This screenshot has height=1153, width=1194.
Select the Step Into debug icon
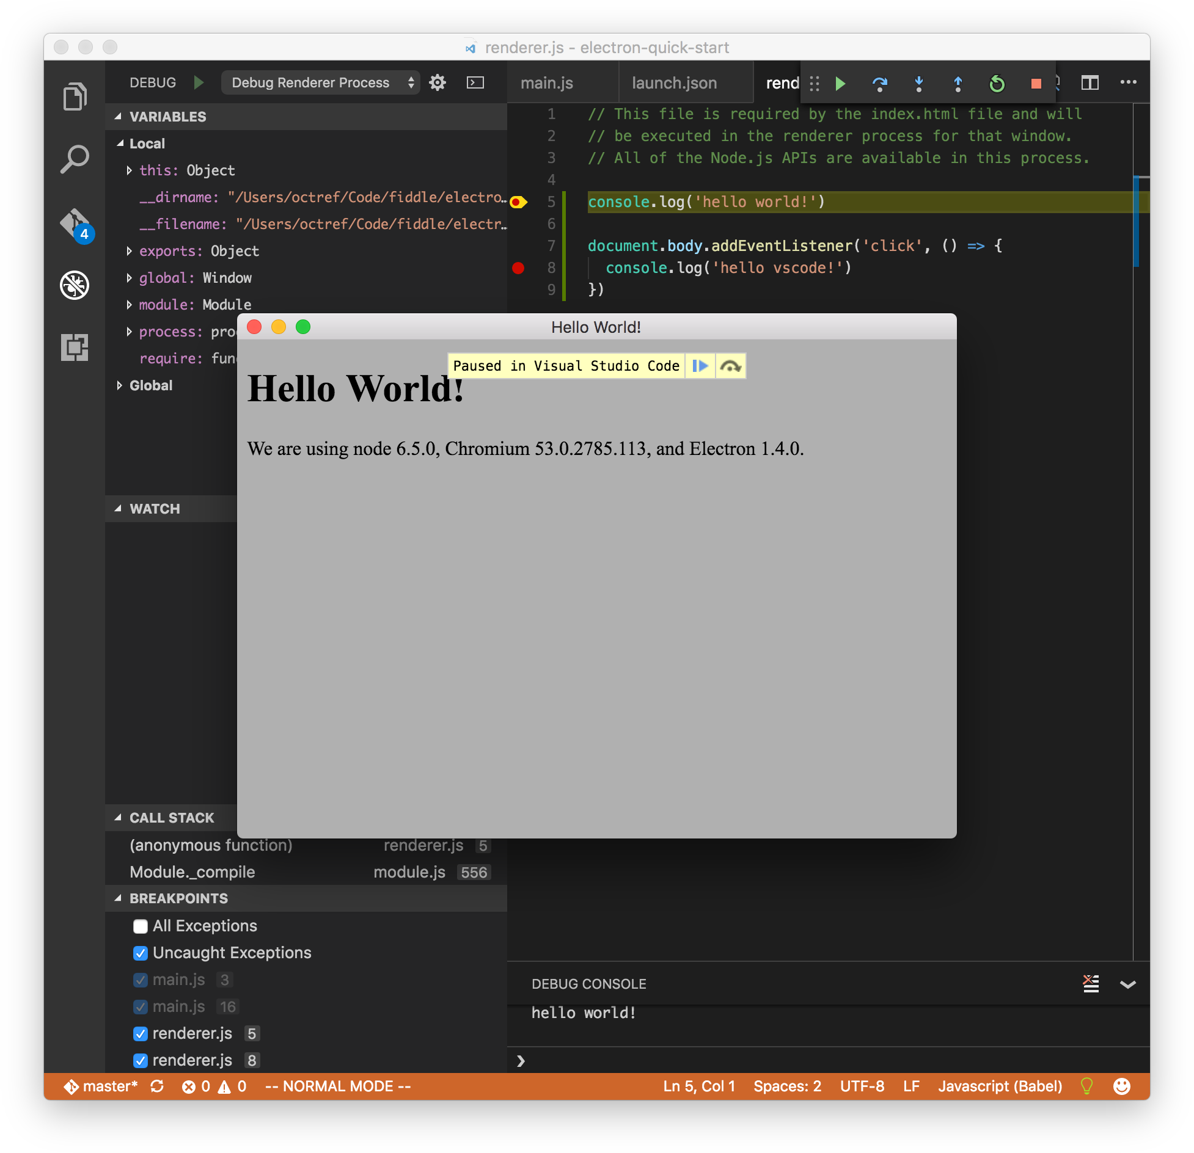click(918, 84)
